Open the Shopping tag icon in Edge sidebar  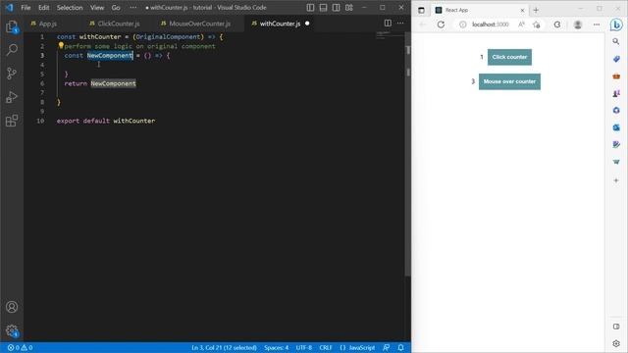coord(616,59)
